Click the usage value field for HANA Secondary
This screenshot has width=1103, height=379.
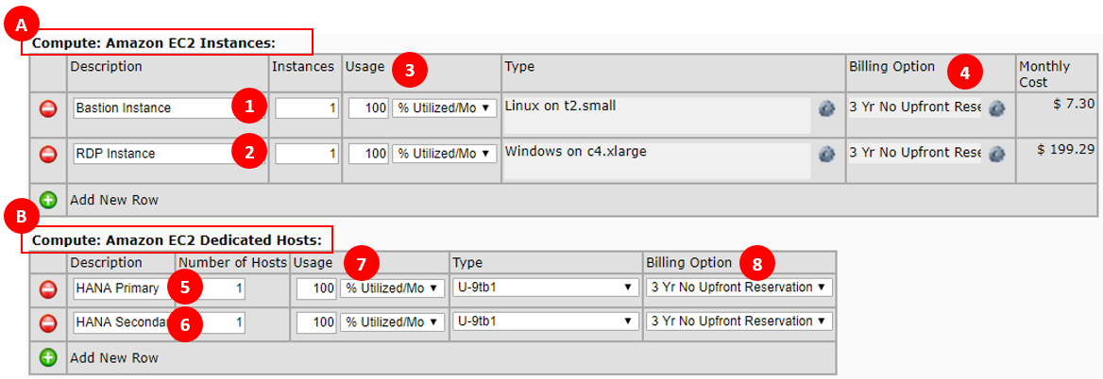316,322
